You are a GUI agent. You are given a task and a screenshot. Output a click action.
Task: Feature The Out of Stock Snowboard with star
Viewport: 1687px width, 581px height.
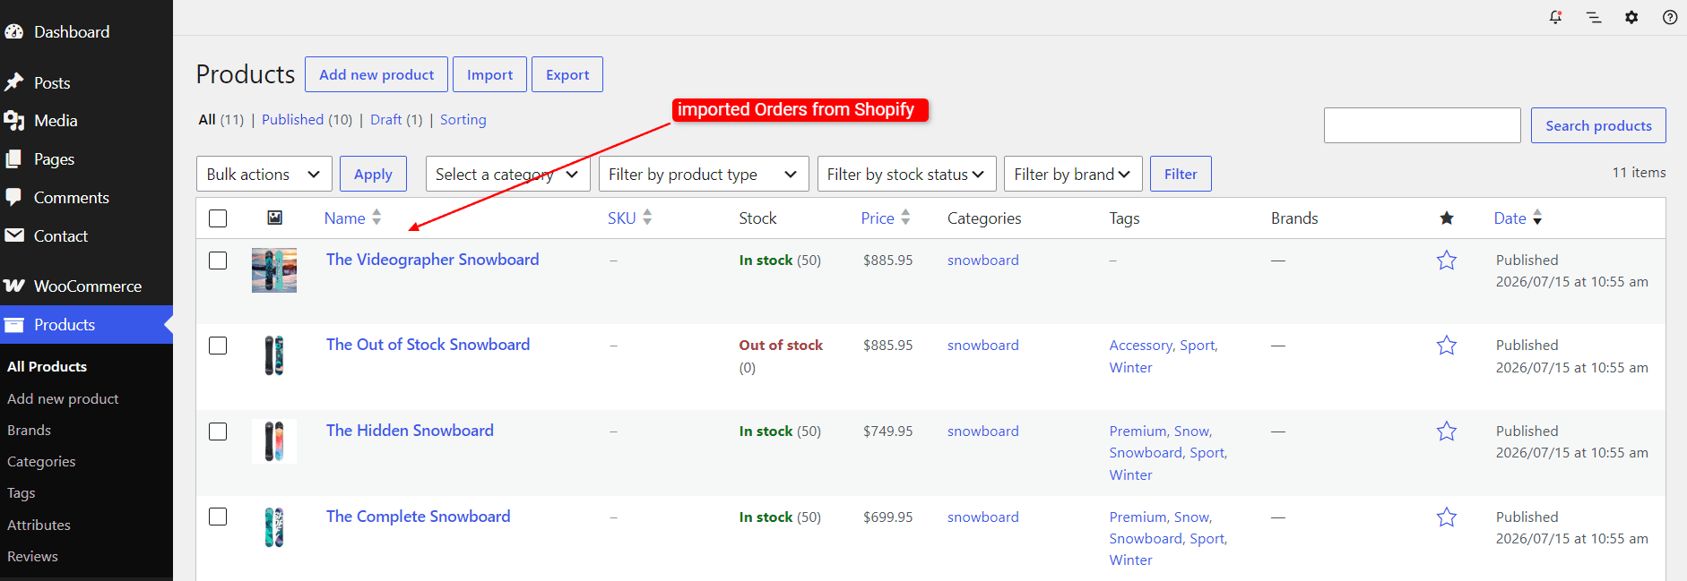click(x=1447, y=346)
